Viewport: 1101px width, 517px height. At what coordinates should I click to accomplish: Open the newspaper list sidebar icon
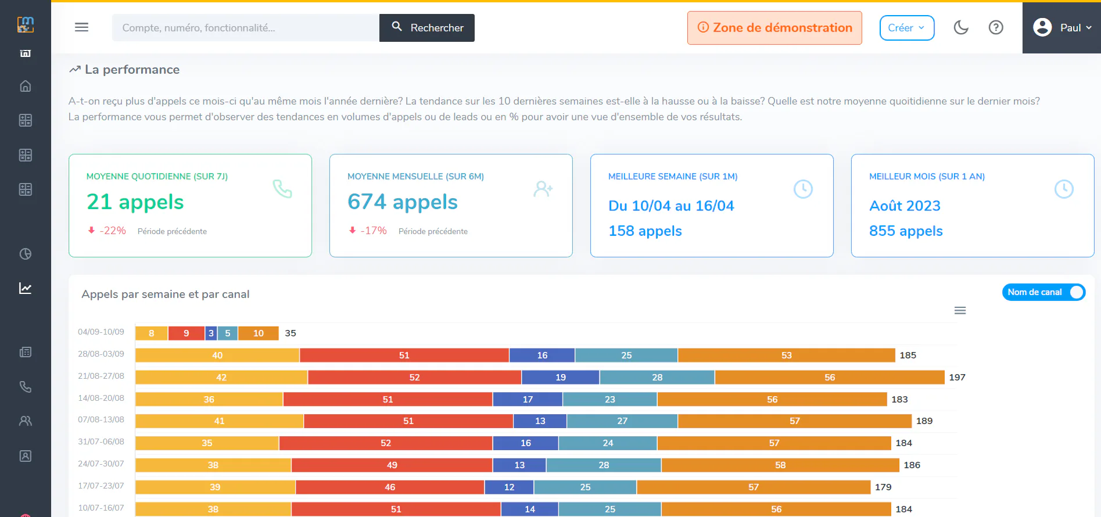coord(26,352)
